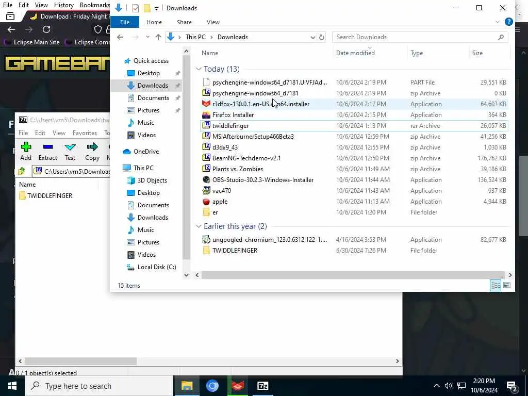
Task: Open the Home ribbon tab
Action: click(x=154, y=22)
